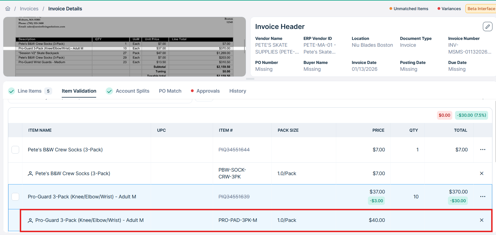The width and height of the screenshot is (496, 235).
Task: Click the struck-through item number PIQ34551639
Action: click(234, 197)
